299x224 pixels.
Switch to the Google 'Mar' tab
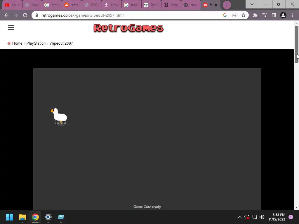(x=52, y=5)
